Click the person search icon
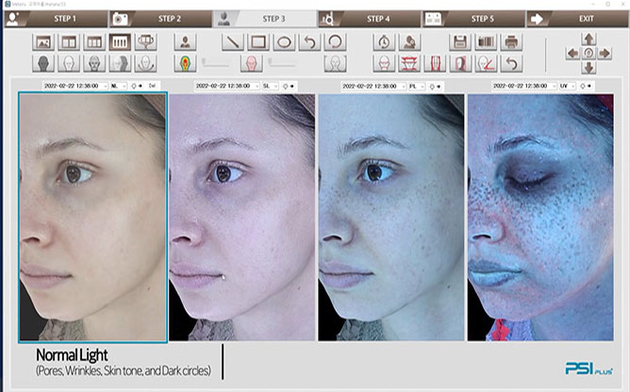This screenshot has height=392, width=630. coord(410,41)
